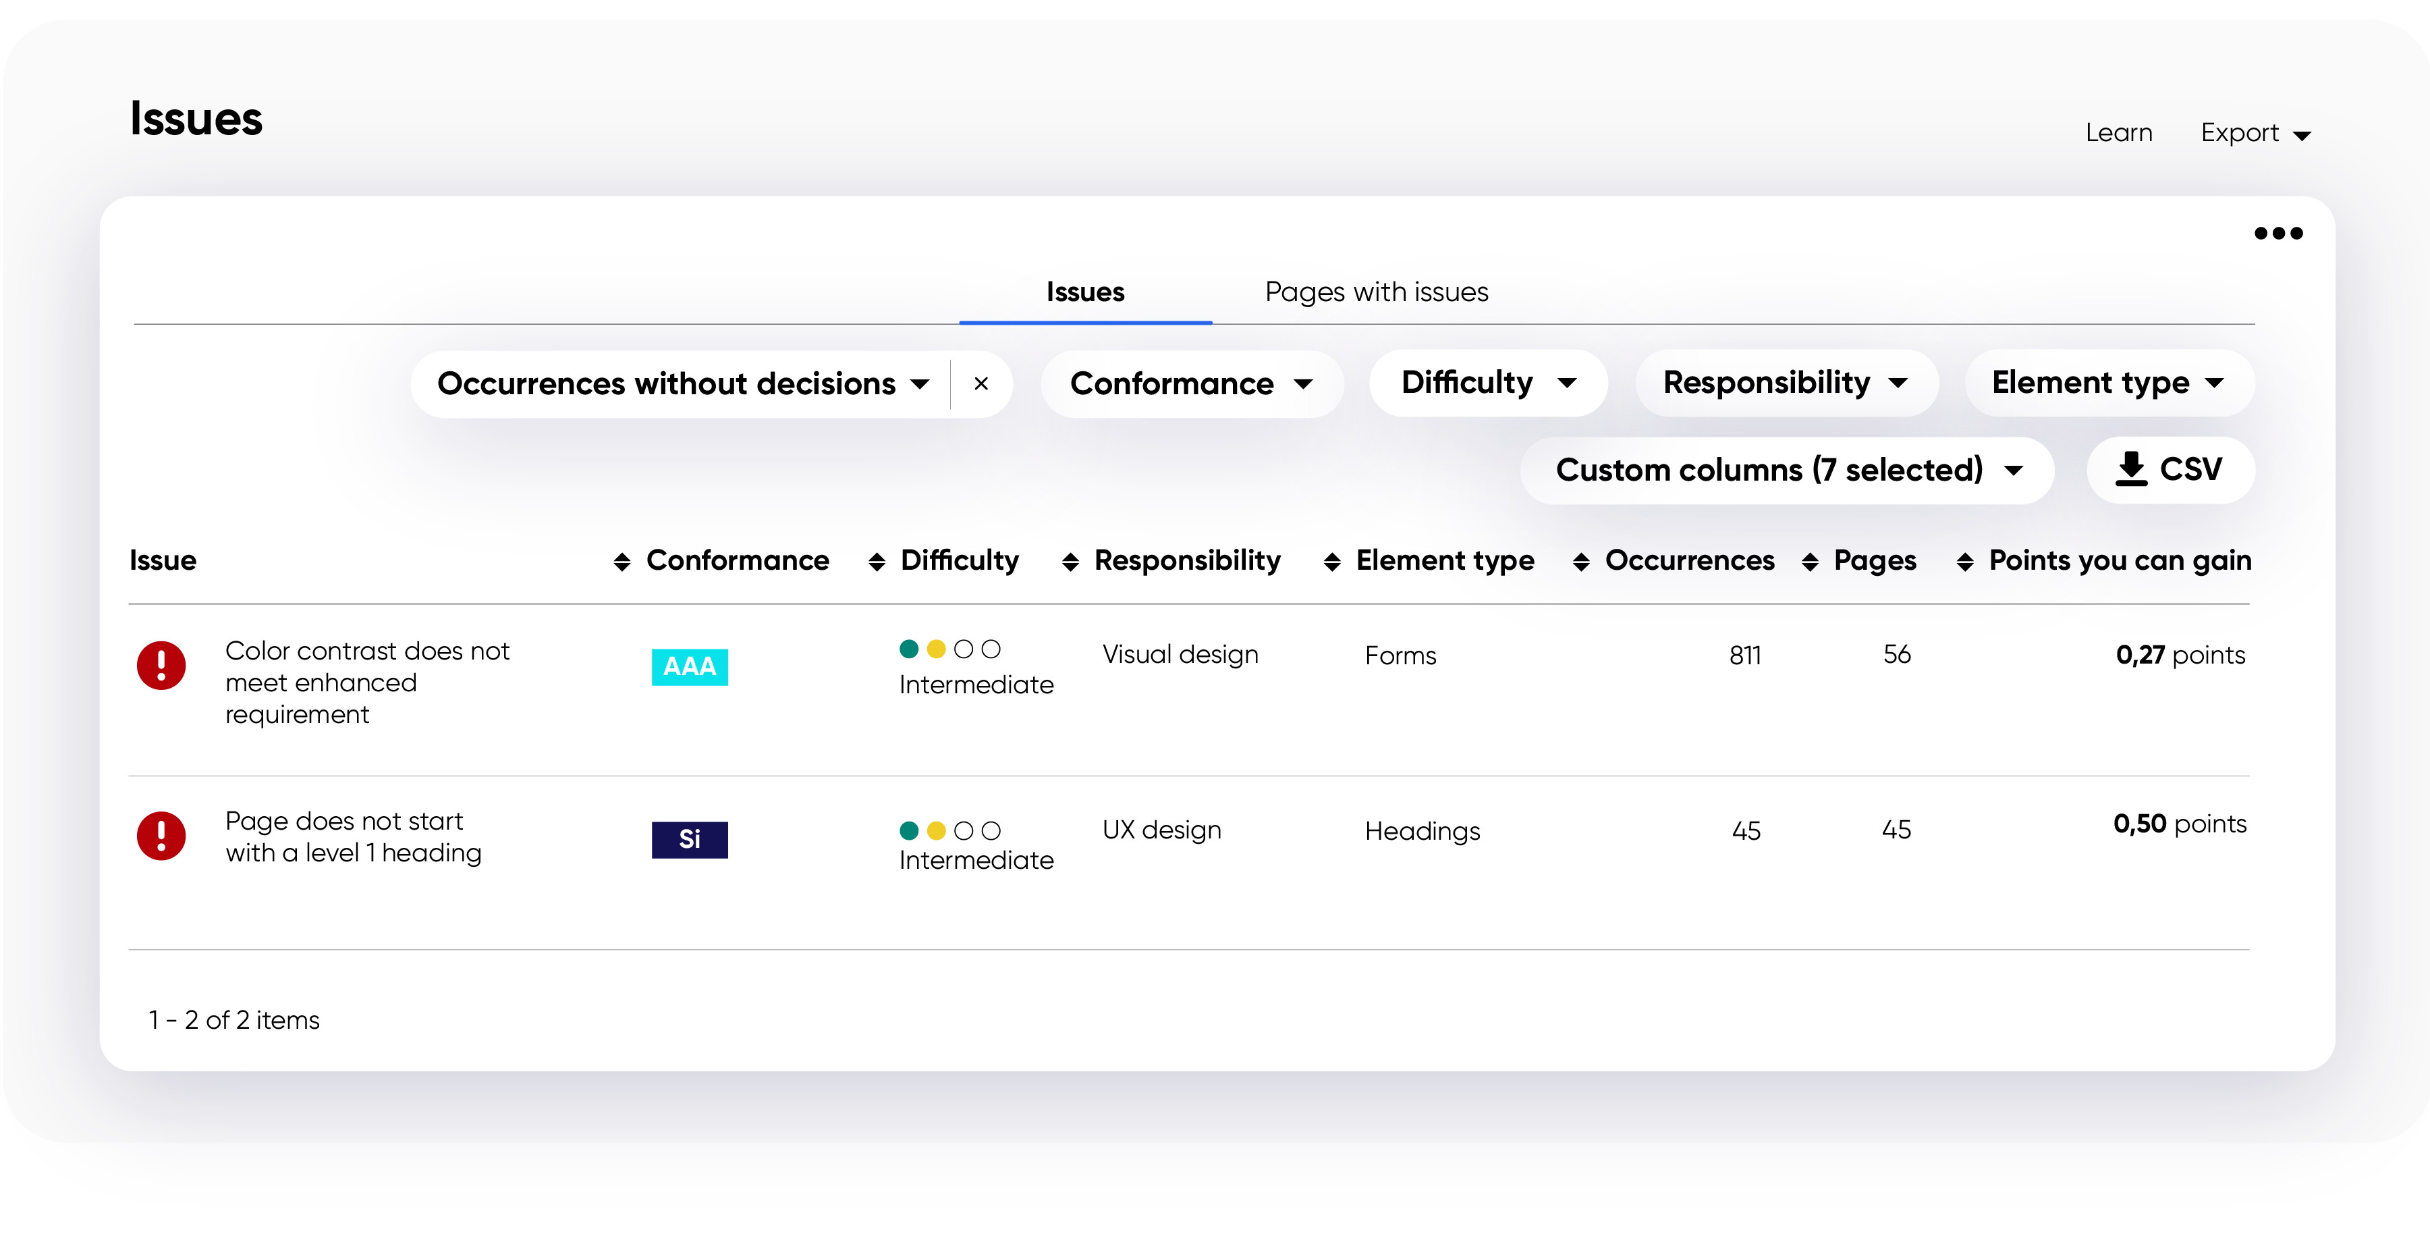The height and width of the screenshot is (1259, 2430).
Task: Select the Issues tab
Action: pos(1085,292)
